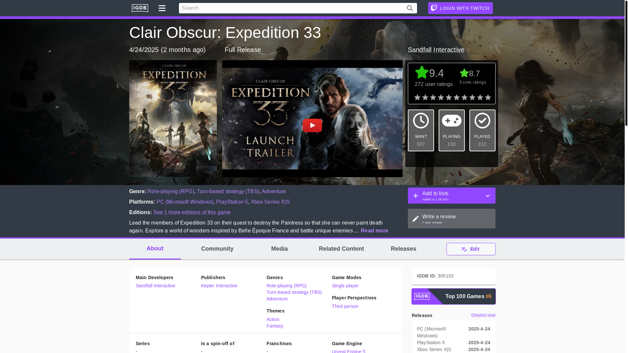
Task: Switch to the Releases tab
Action: (x=404, y=249)
